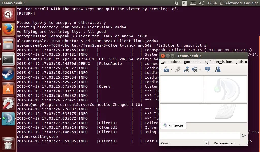260x152 pixels.
Task: Open the Away status dropdown arrow
Action: [172, 69]
